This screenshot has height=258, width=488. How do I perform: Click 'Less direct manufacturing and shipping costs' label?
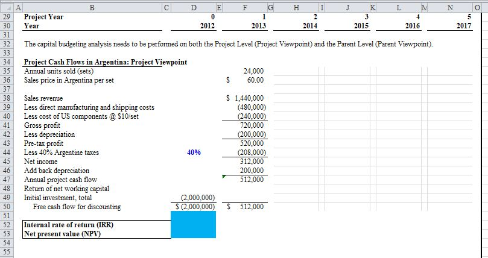coord(89,107)
